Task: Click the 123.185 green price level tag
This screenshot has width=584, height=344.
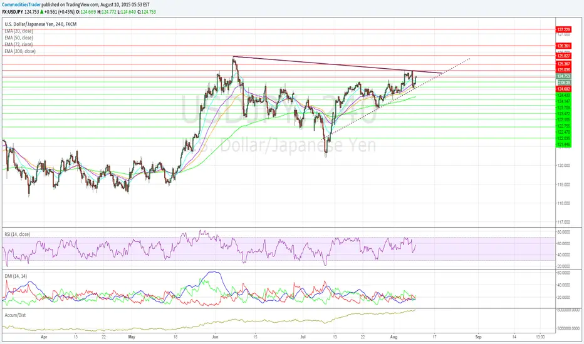Action: coord(563,119)
